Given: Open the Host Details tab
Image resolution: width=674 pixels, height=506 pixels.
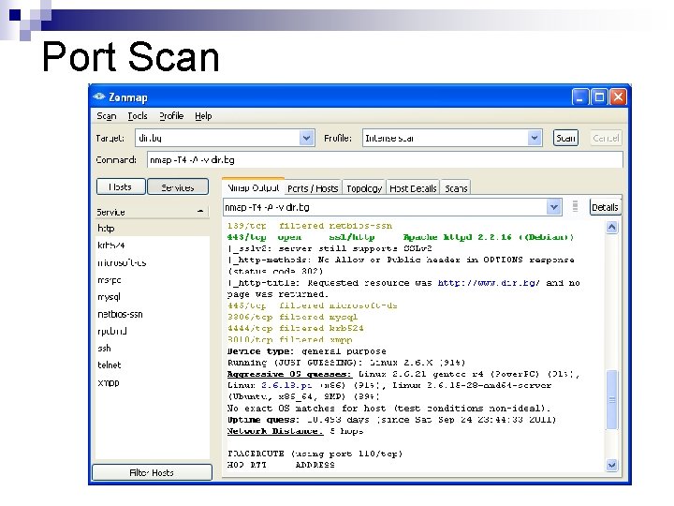Looking at the screenshot, I should pos(413,188).
